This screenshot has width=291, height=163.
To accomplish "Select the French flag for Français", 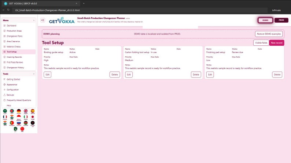I will [5, 117].
